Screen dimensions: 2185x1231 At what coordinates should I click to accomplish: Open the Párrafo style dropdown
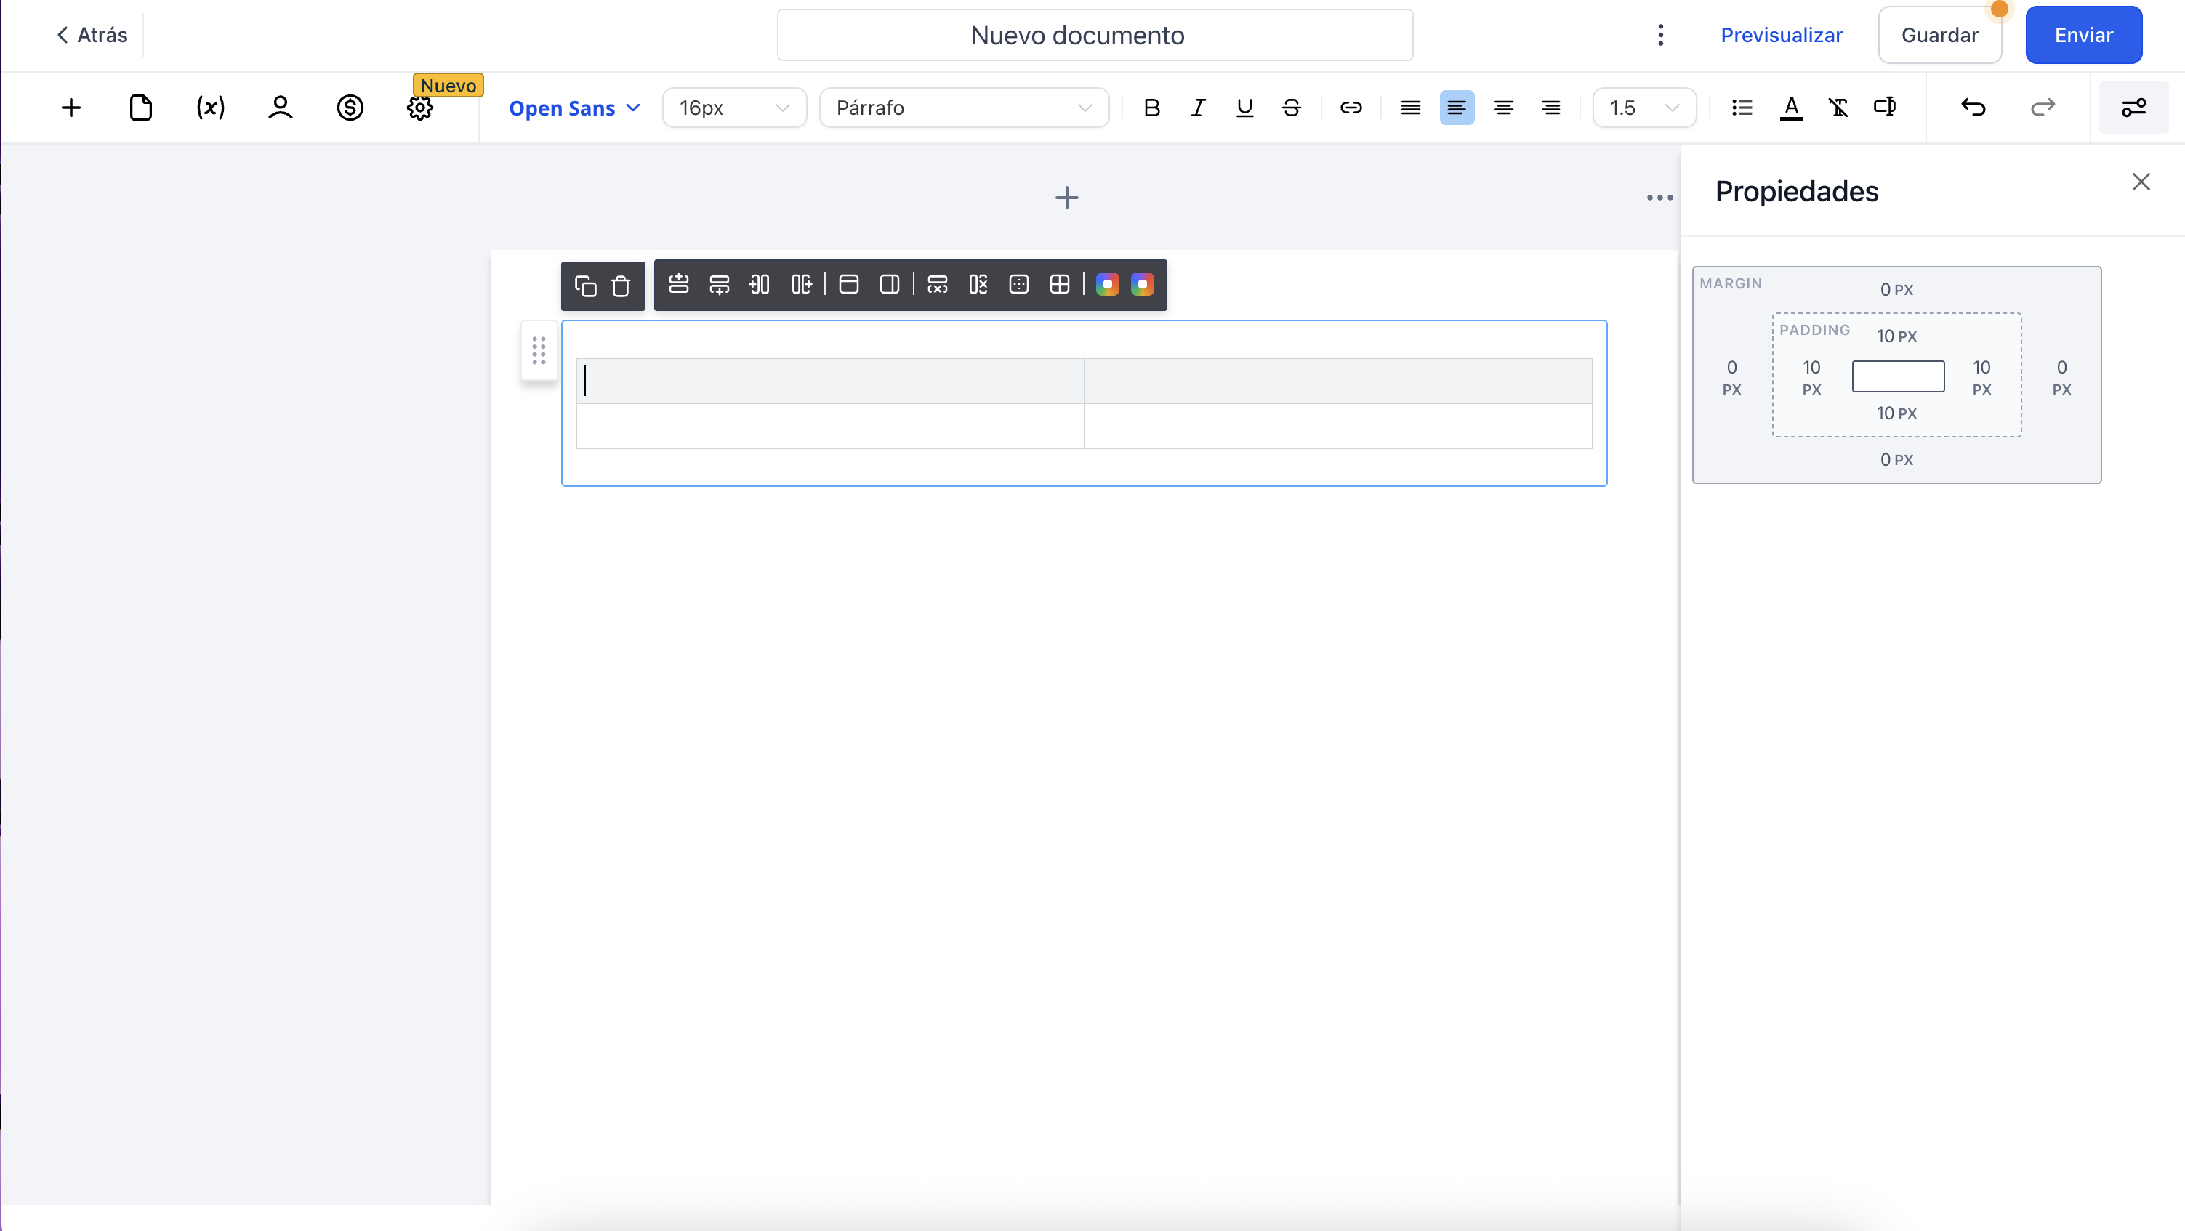point(964,108)
